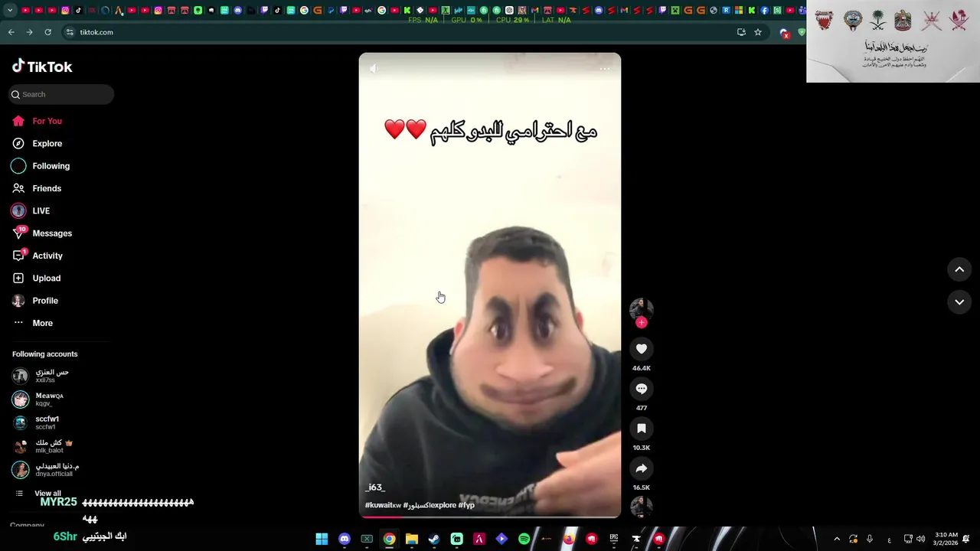Click the install app icon in the address bar

click(741, 32)
